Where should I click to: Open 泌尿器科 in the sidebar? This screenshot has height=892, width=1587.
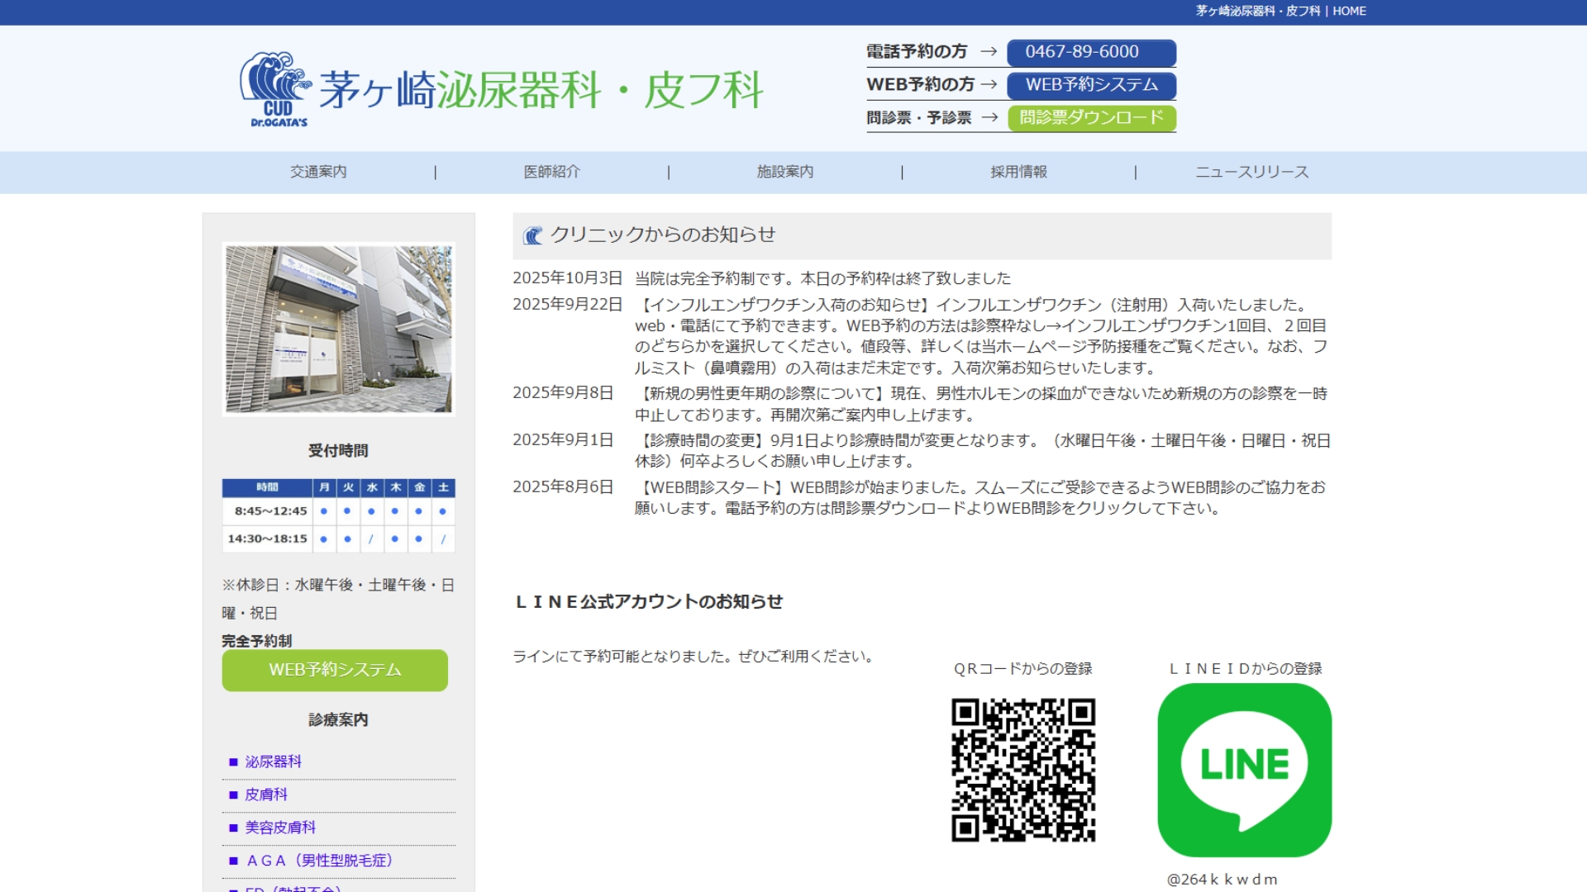tap(274, 762)
